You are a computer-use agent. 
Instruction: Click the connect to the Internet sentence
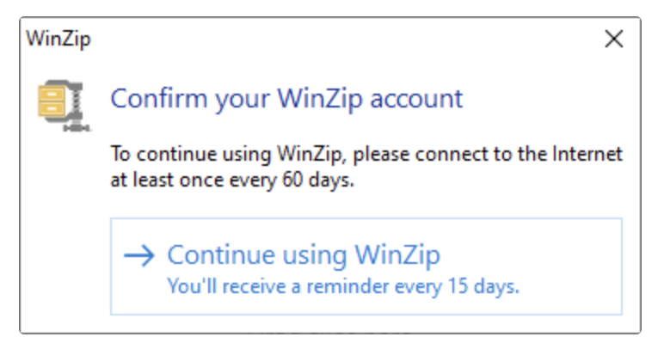point(366,156)
